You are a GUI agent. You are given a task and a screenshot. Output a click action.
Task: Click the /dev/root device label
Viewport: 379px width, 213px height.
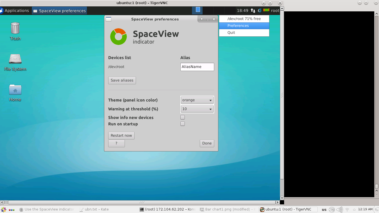click(116, 67)
